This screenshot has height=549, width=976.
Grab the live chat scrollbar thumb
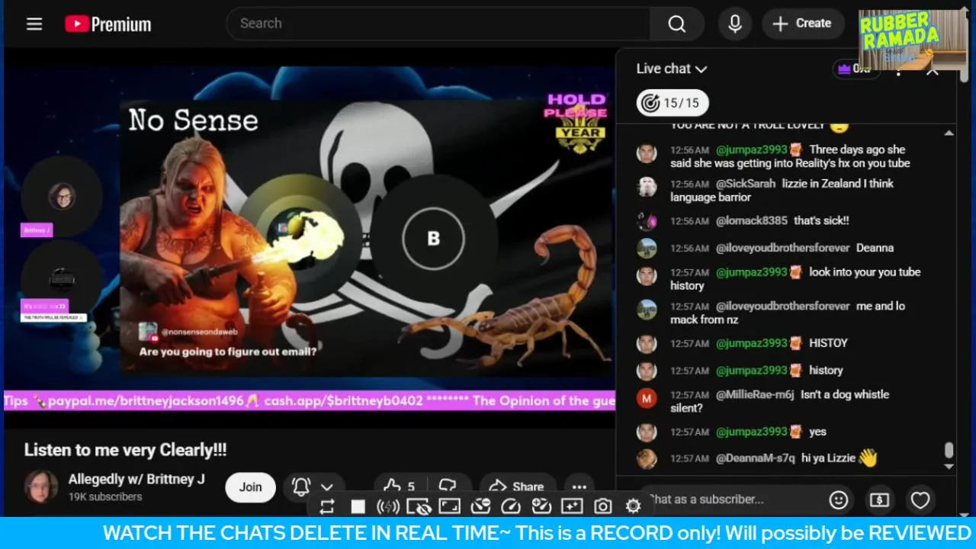(x=949, y=451)
